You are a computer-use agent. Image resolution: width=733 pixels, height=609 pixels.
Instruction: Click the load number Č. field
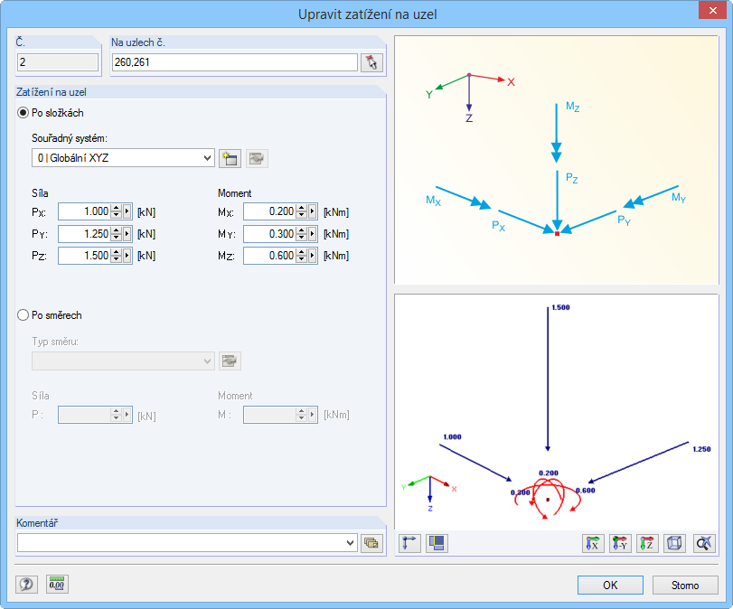pos(58,62)
